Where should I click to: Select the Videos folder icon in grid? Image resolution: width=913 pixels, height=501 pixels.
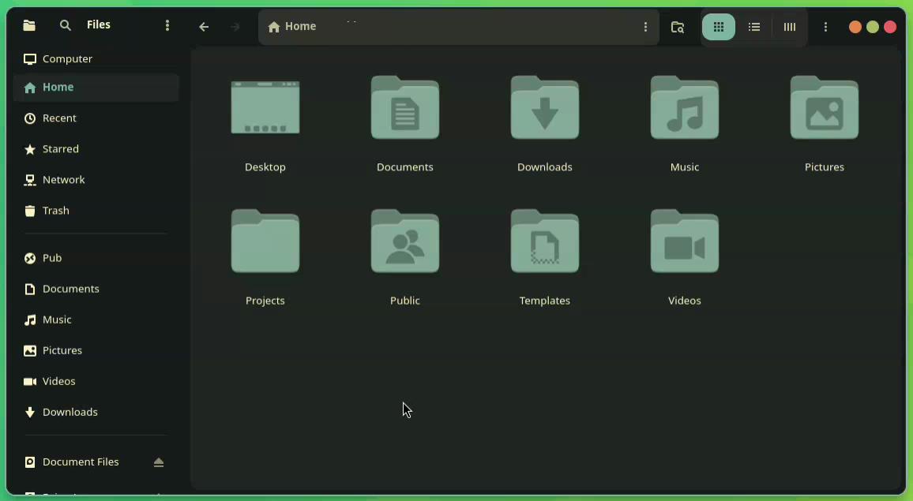coord(684,241)
